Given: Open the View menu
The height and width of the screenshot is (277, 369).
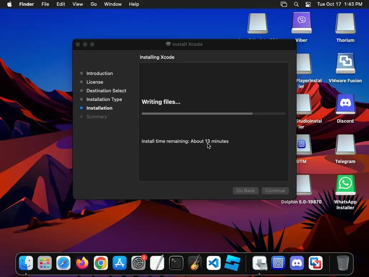Looking at the screenshot, I should (x=78, y=4).
